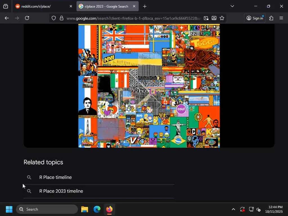
Task: Open File Explorer from the taskbar
Action: pos(85,209)
